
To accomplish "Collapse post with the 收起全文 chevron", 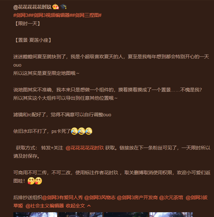I will (78, 206).
